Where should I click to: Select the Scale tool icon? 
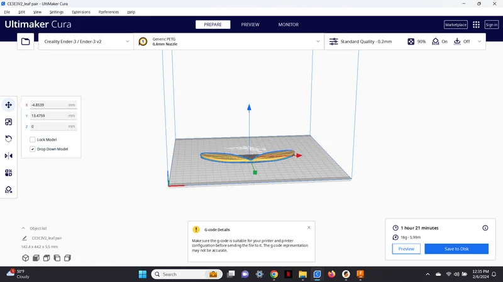[x=9, y=122]
